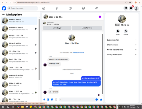Open the Video (Watch) icon

pyautogui.click(x=70, y=8)
